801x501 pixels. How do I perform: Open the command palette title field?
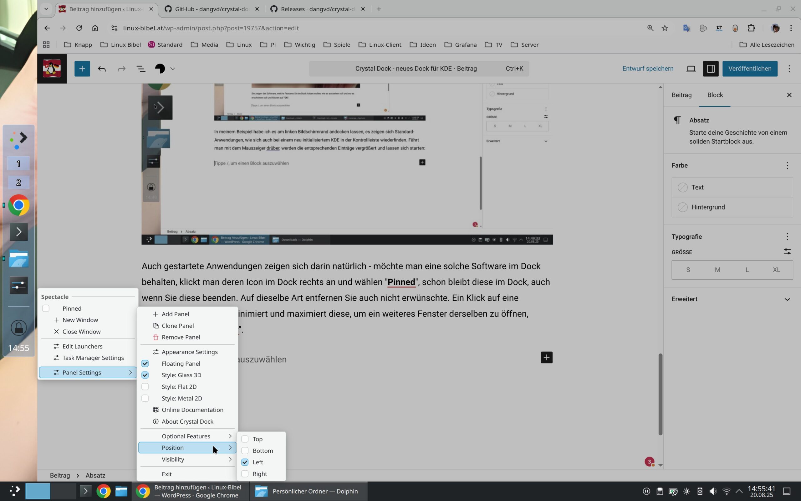pos(419,69)
